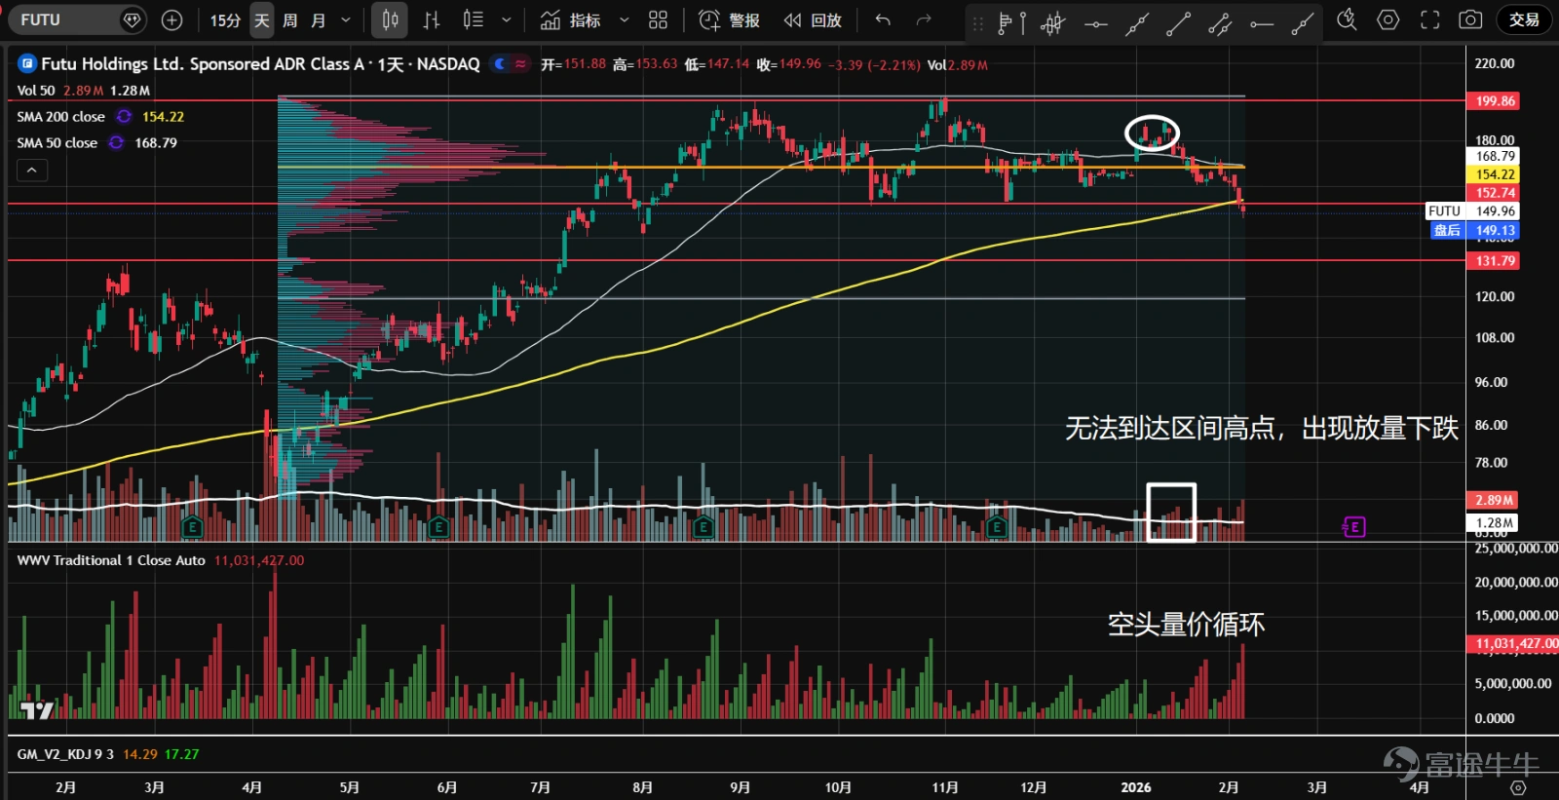Grab the drawing favorites toolbar handle
Viewport: 1559px width, 800px height.
pos(977,22)
